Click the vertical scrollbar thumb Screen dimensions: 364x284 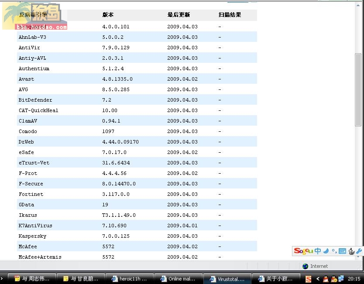tap(358, 90)
